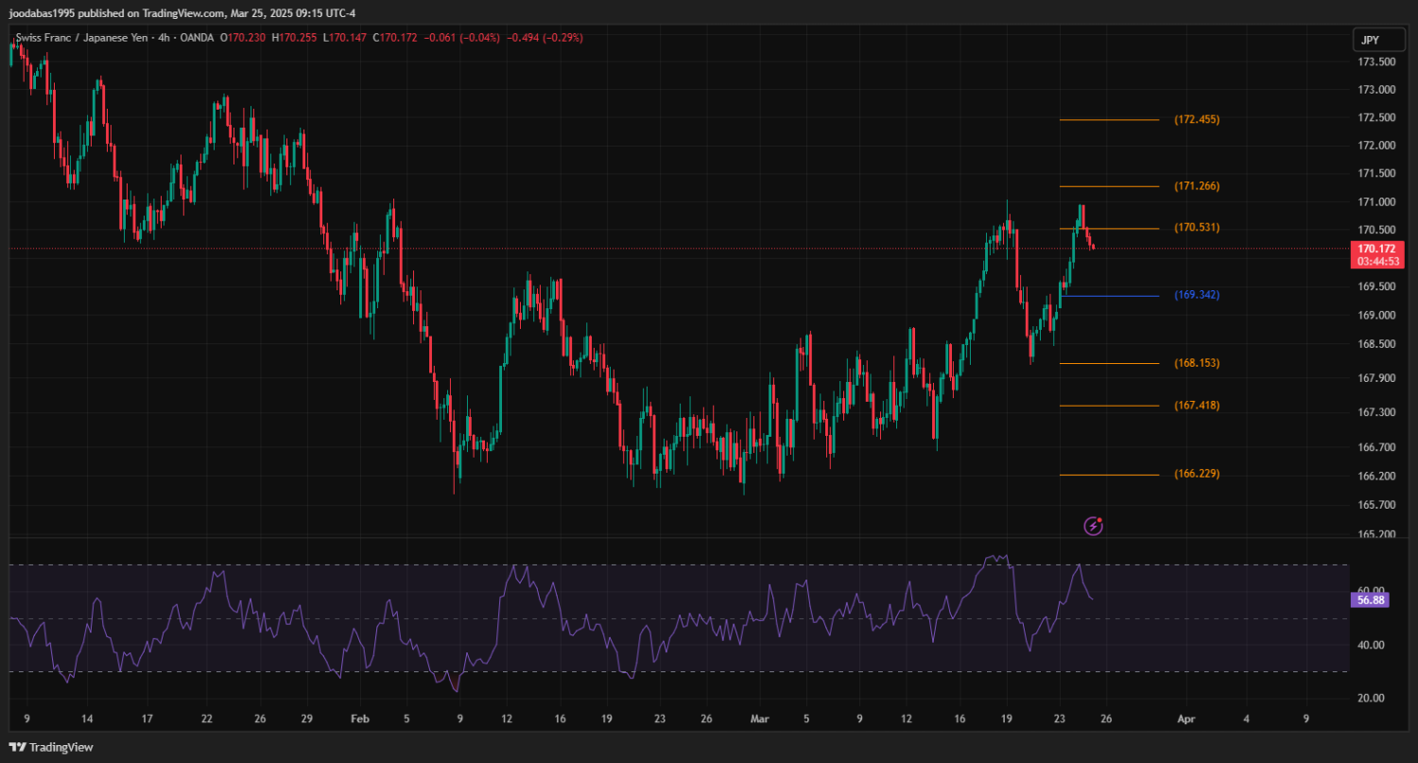Select the orange 166.229 level label

click(x=1197, y=474)
